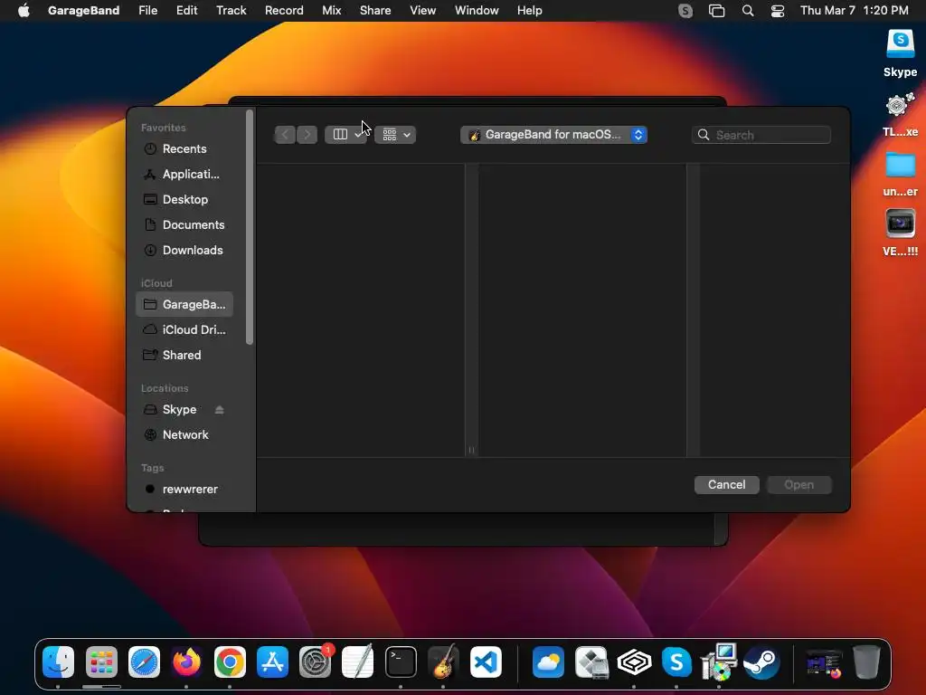Select Downloads in the sidebar
The height and width of the screenshot is (695, 926).
184,251
